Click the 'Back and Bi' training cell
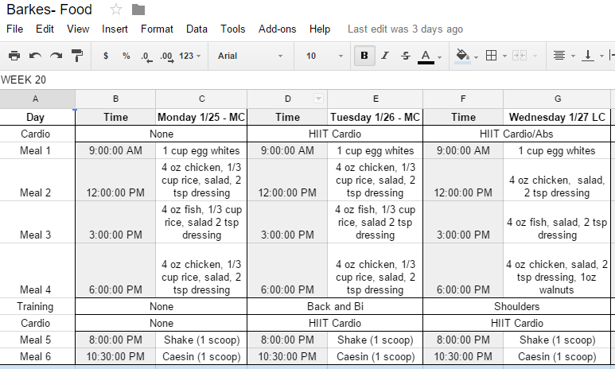Viewport: 615px width, 369px height. tap(336, 306)
